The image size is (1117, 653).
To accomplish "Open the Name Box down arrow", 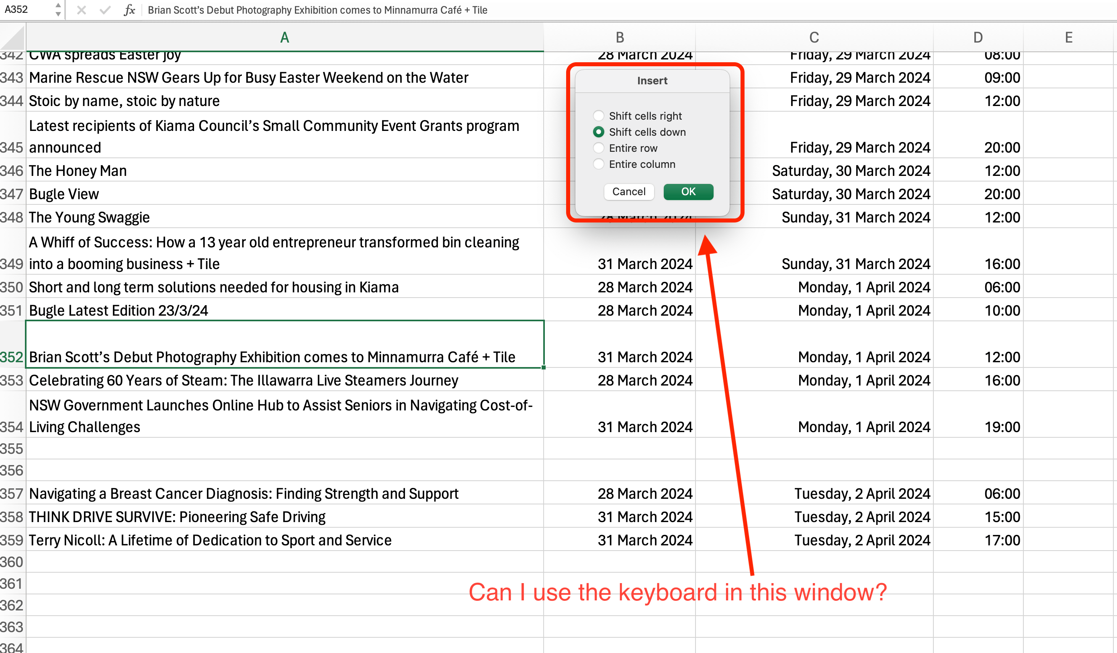I will pos(58,14).
